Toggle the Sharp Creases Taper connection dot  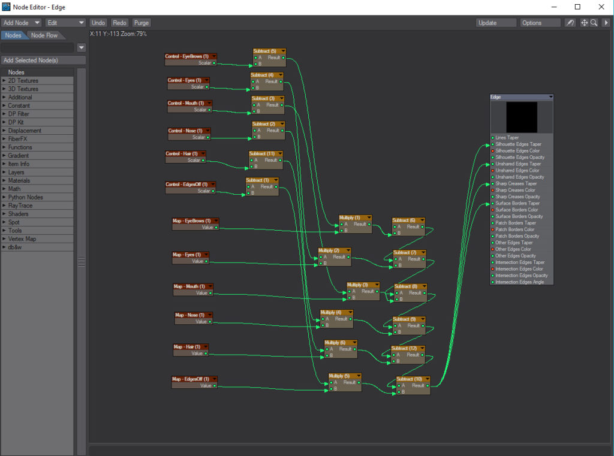492,183
